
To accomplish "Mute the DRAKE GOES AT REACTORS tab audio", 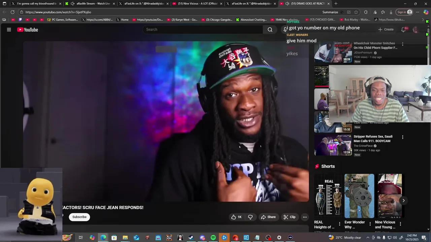I will (x=287, y=4).
